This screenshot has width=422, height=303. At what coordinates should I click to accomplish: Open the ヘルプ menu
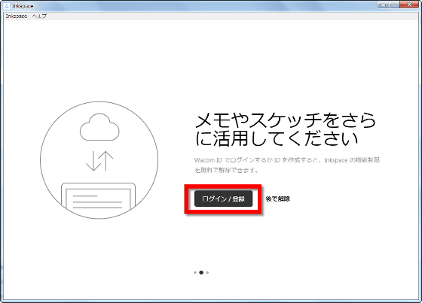point(39,16)
